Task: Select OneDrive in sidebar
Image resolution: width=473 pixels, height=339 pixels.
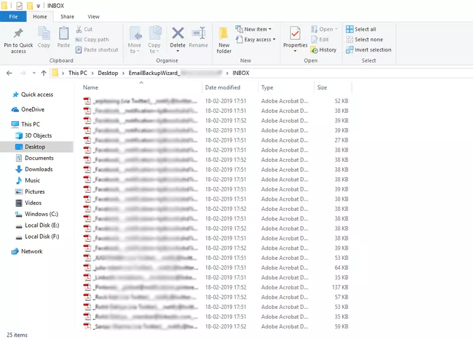Action: click(28, 109)
